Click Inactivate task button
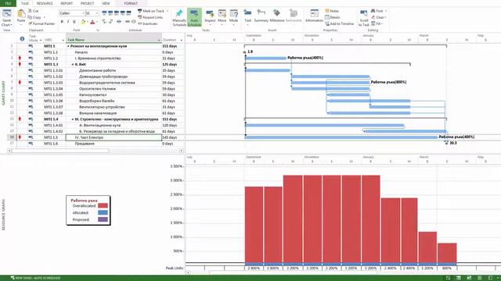 [x=148, y=23]
